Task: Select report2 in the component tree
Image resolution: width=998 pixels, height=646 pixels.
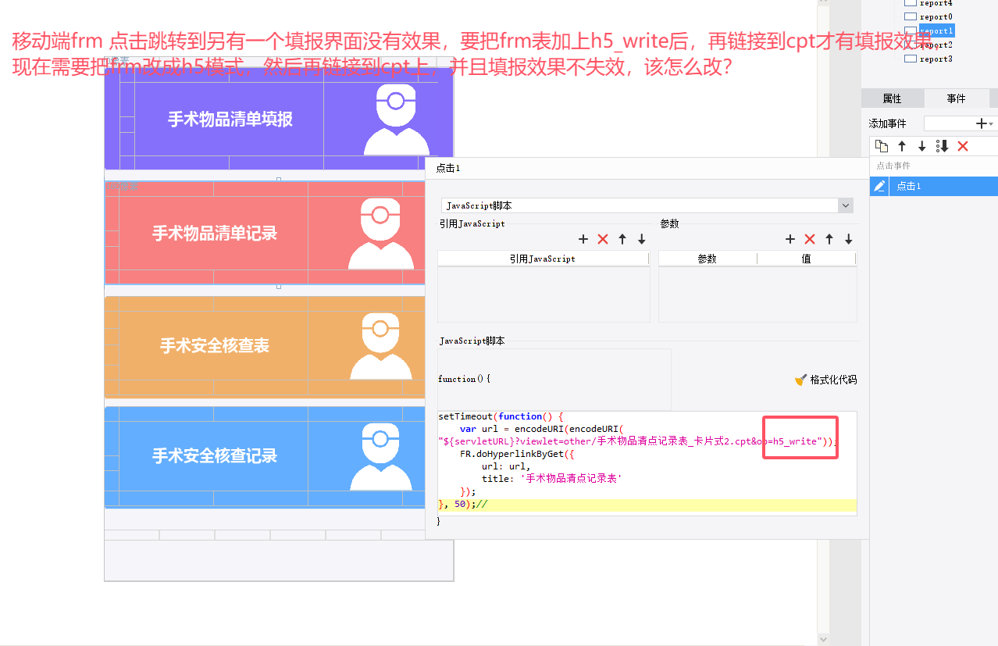Action: point(928,45)
